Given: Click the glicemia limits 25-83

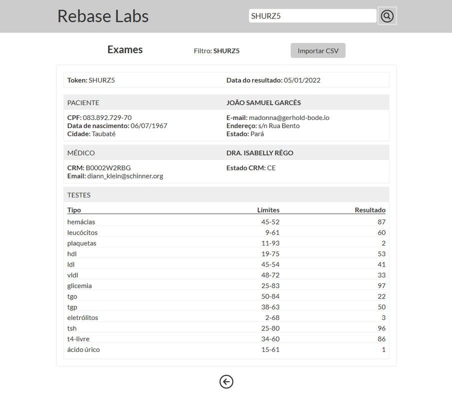Looking at the screenshot, I should click(x=270, y=286).
